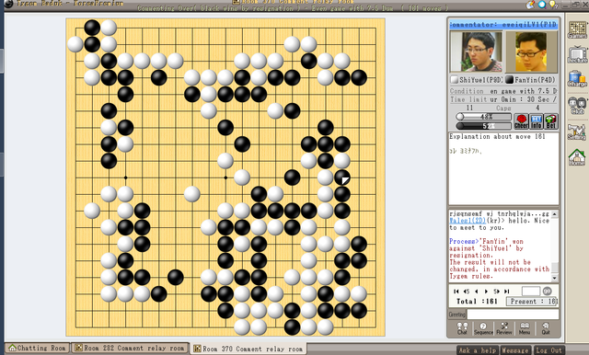Click FanYin player photo
This screenshot has height=355, width=589.
coord(532,52)
